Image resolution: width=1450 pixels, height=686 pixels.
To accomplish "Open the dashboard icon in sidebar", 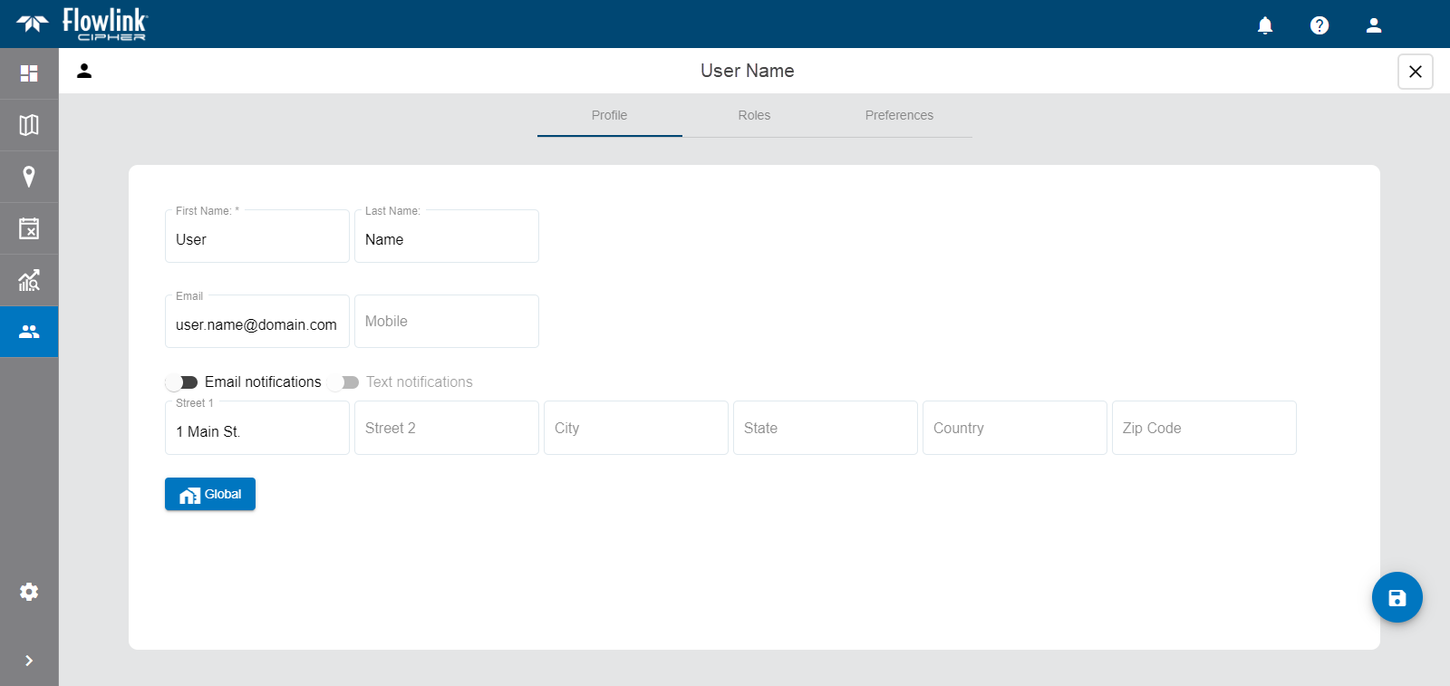I will pyautogui.click(x=29, y=73).
